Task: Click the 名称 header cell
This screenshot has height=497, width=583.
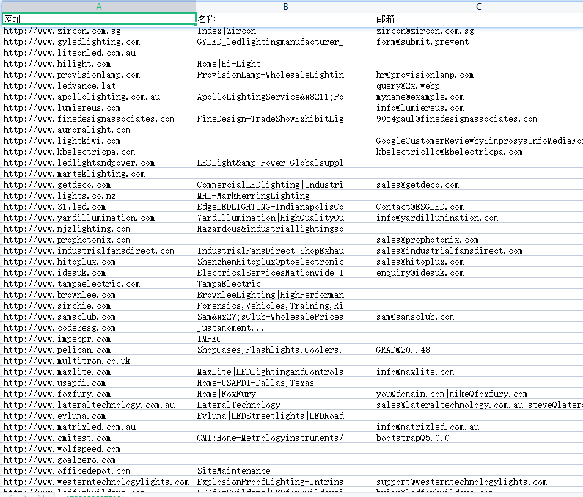Action: (285, 19)
